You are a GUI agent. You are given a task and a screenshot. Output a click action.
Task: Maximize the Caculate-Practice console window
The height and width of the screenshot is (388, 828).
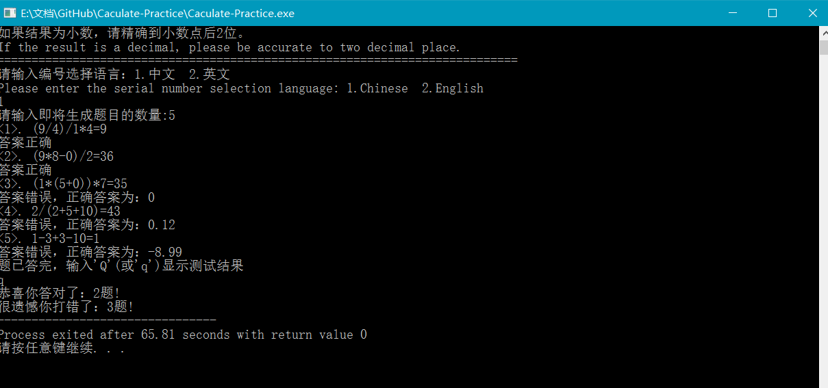tap(773, 13)
